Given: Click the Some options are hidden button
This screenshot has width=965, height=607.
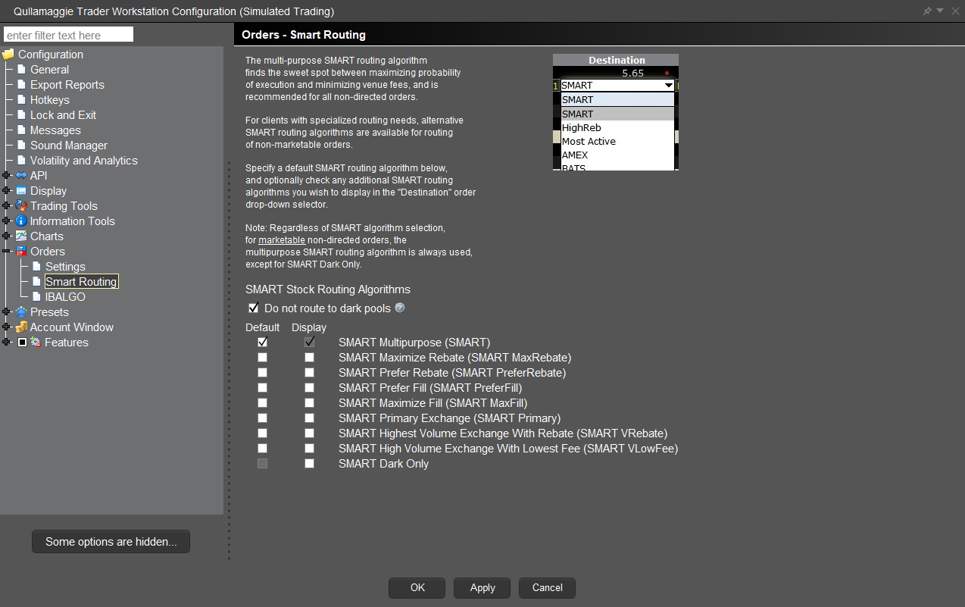Looking at the screenshot, I should pos(111,542).
